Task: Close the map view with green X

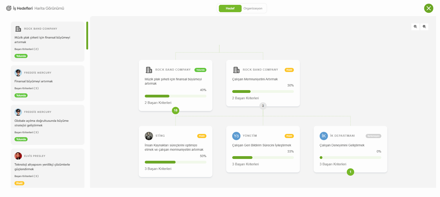Action: point(428,8)
